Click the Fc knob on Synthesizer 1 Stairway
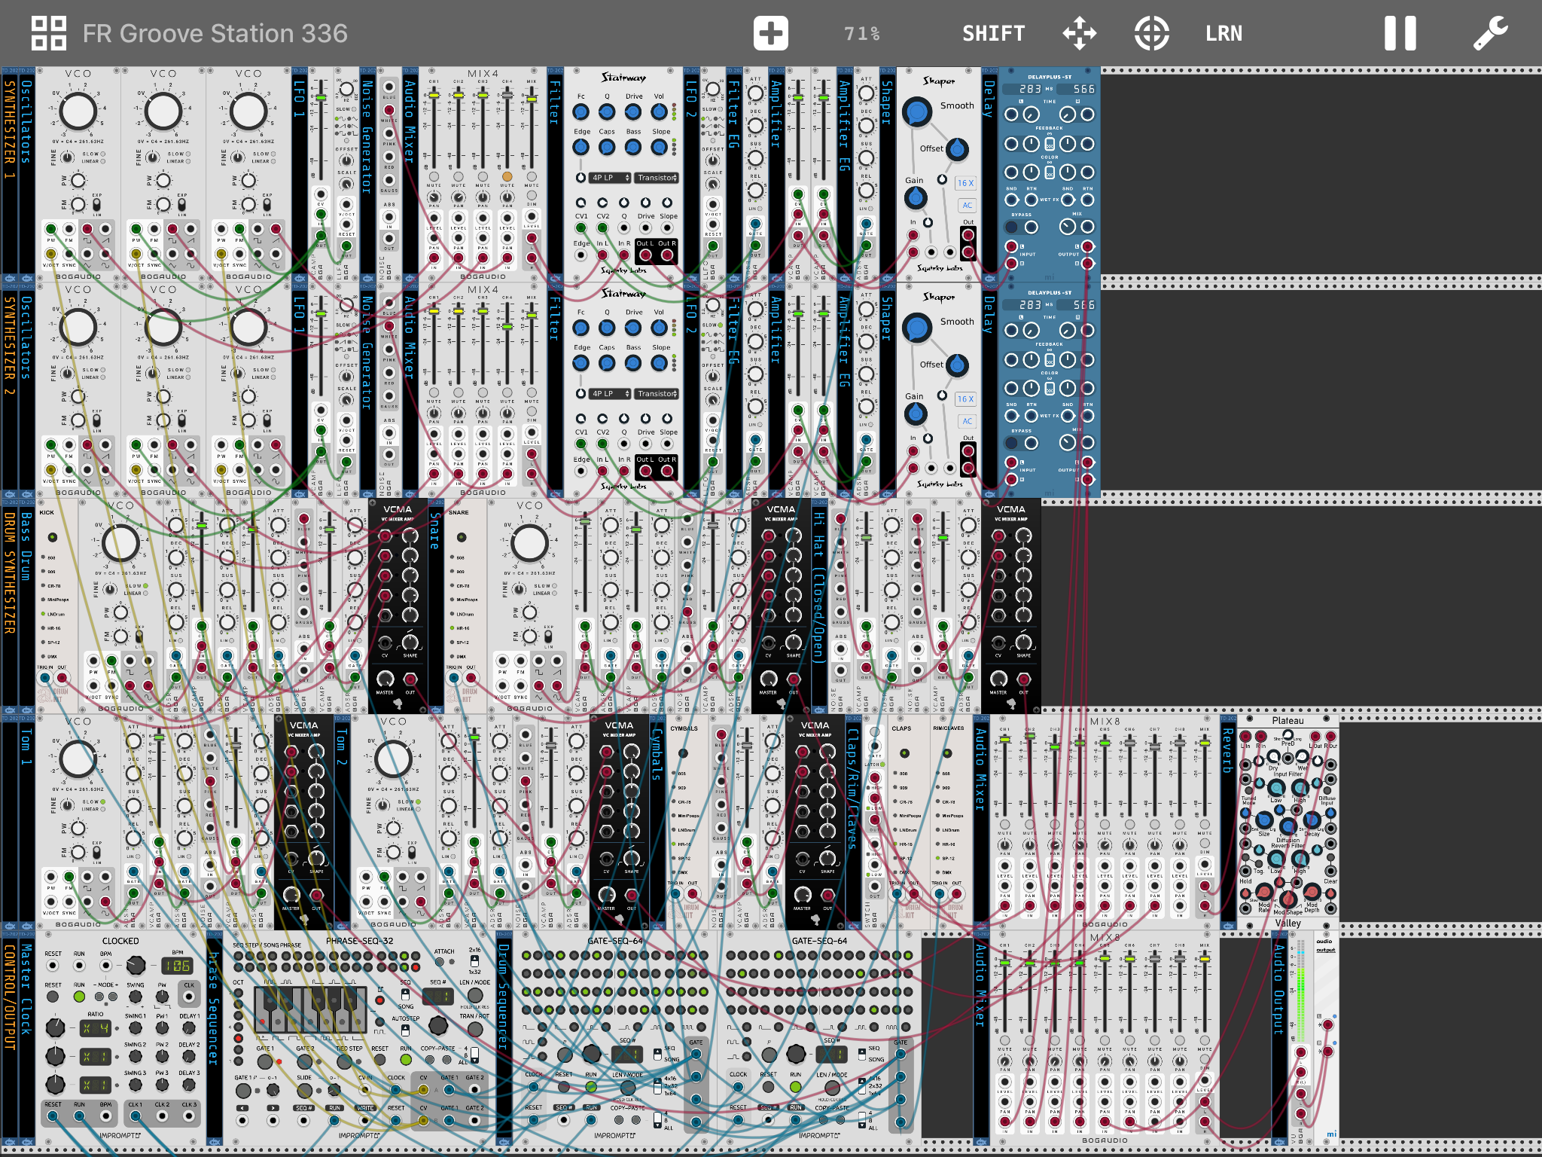Screen dimensions: 1542x1157 click(x=581, y=111)
